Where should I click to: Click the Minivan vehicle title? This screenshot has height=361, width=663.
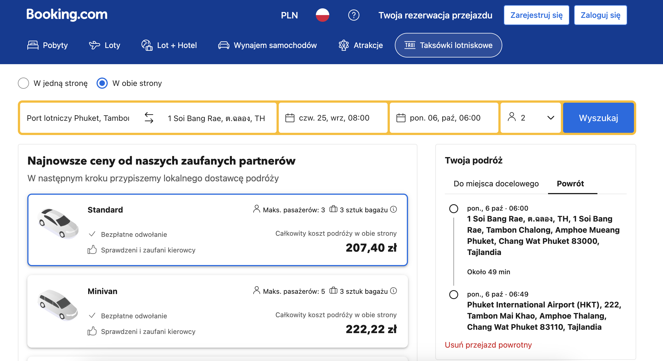pyautogui.click(x=102, y=291)
